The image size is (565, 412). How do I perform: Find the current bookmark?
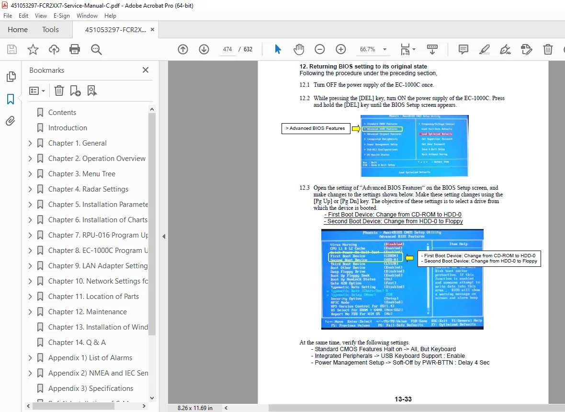(x=92, y=91)
